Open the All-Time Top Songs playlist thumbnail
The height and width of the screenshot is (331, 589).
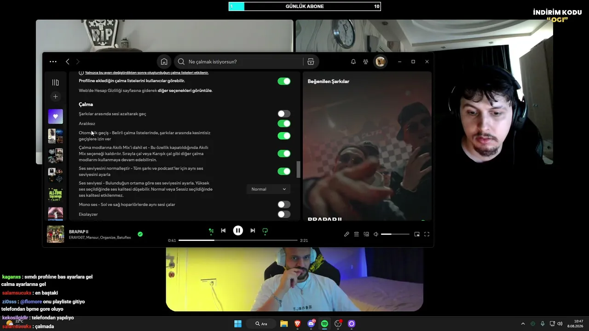click(56, 194)
